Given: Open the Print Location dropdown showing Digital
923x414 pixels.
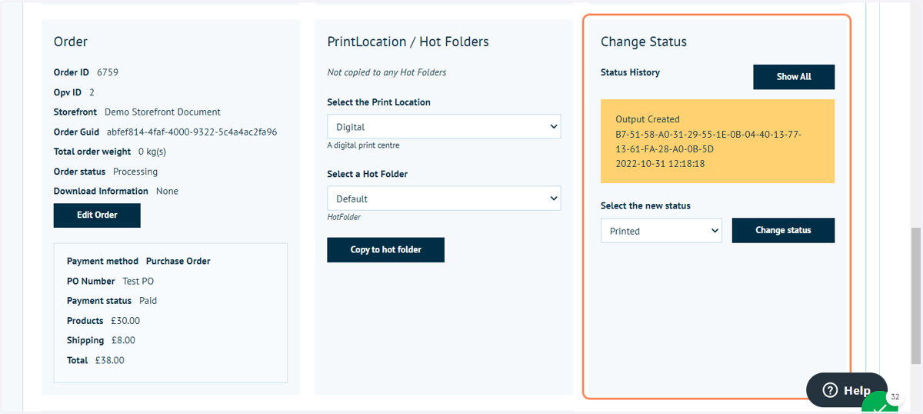Looking at the screenshot, I should point(444,126).
